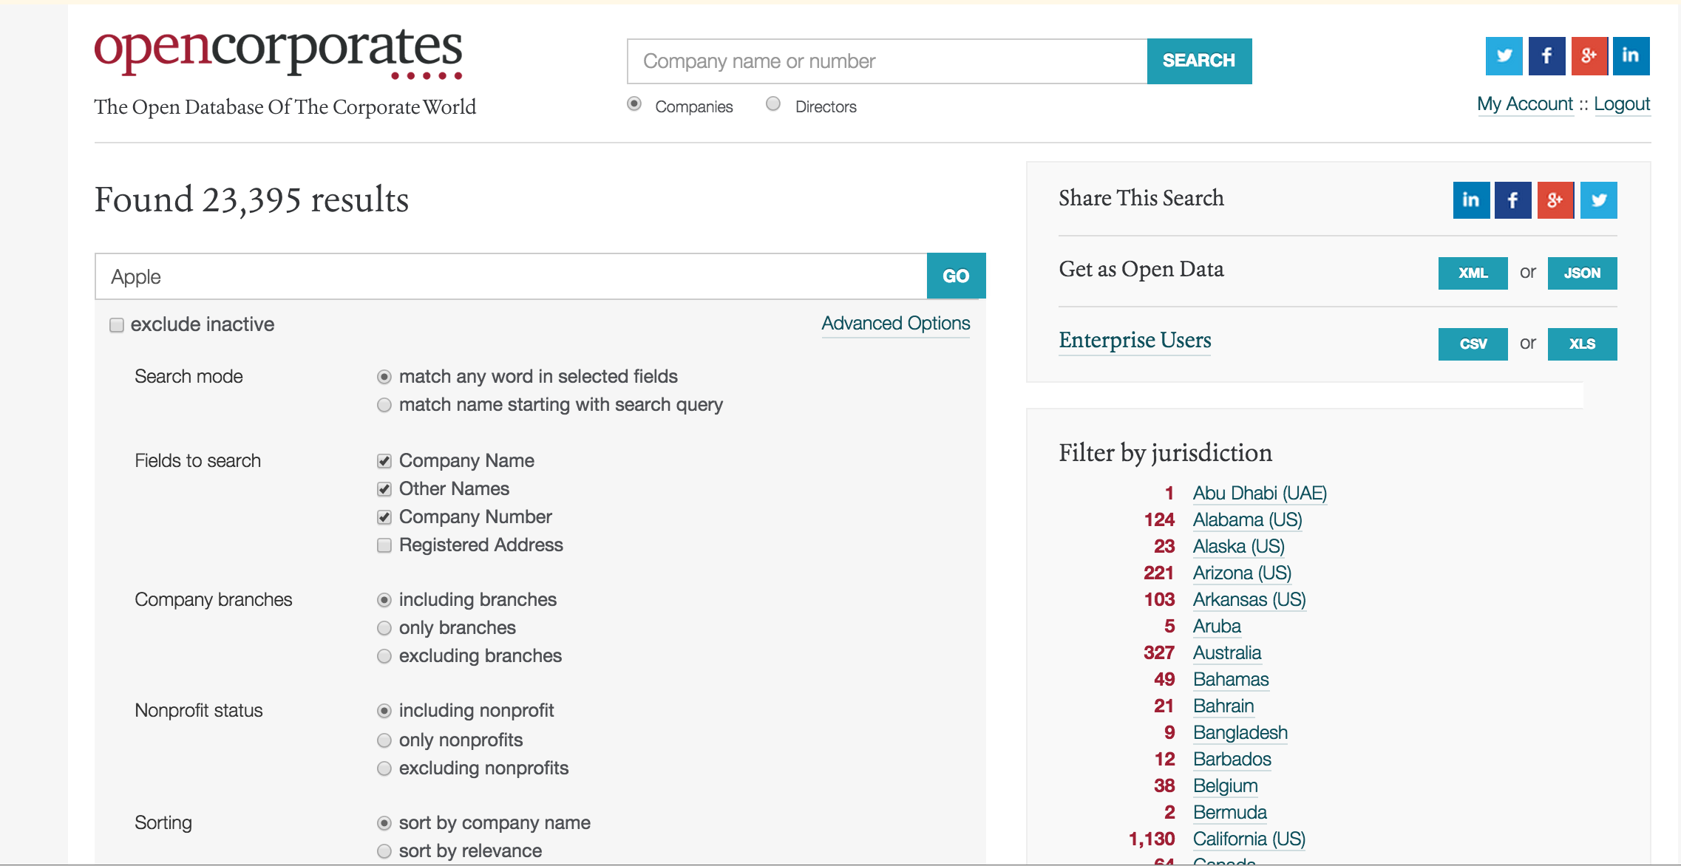1681x866 pixels.
Task: Choose sort by relevance option
Action: (384, 851)
